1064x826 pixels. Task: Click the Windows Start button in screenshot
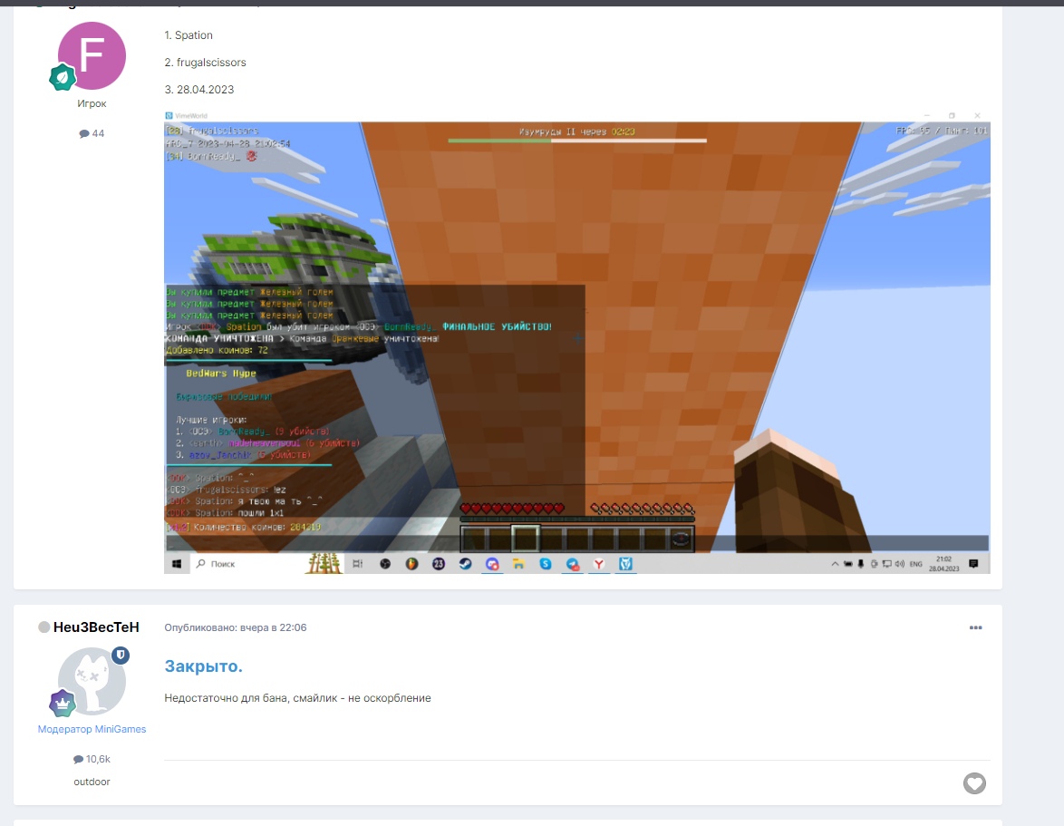coord(176,564)
